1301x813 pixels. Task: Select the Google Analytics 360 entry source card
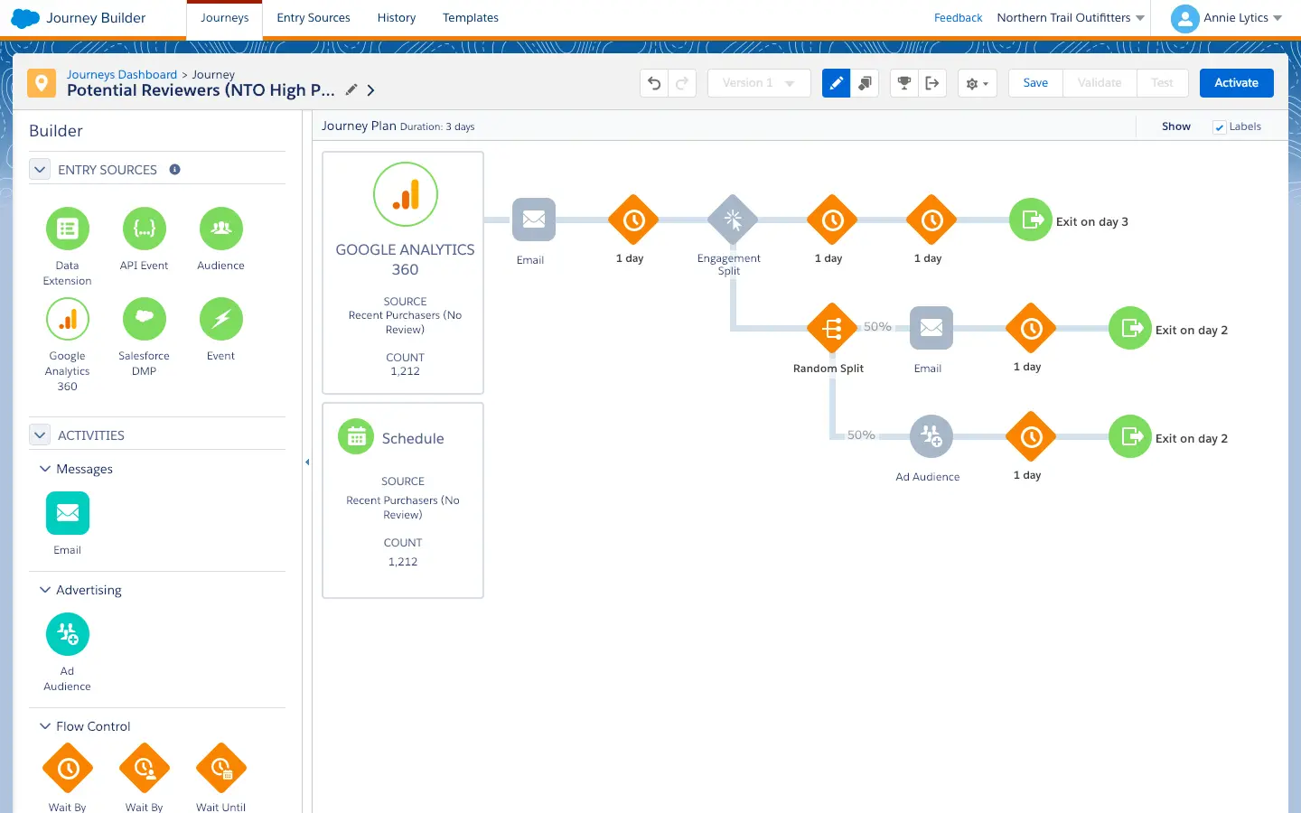tap(403, 273)
